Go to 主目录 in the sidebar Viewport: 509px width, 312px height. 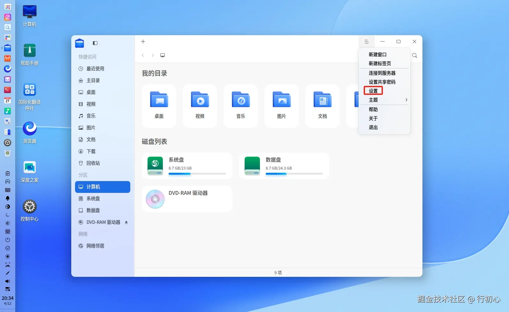click(103, 80)
